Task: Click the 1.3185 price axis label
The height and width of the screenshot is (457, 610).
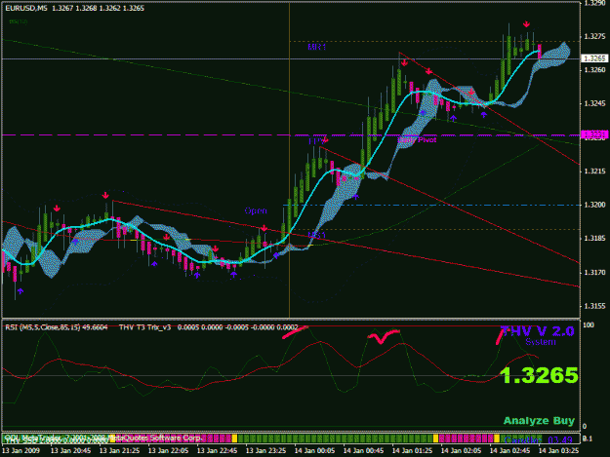Action: click(x=594, y=239)
